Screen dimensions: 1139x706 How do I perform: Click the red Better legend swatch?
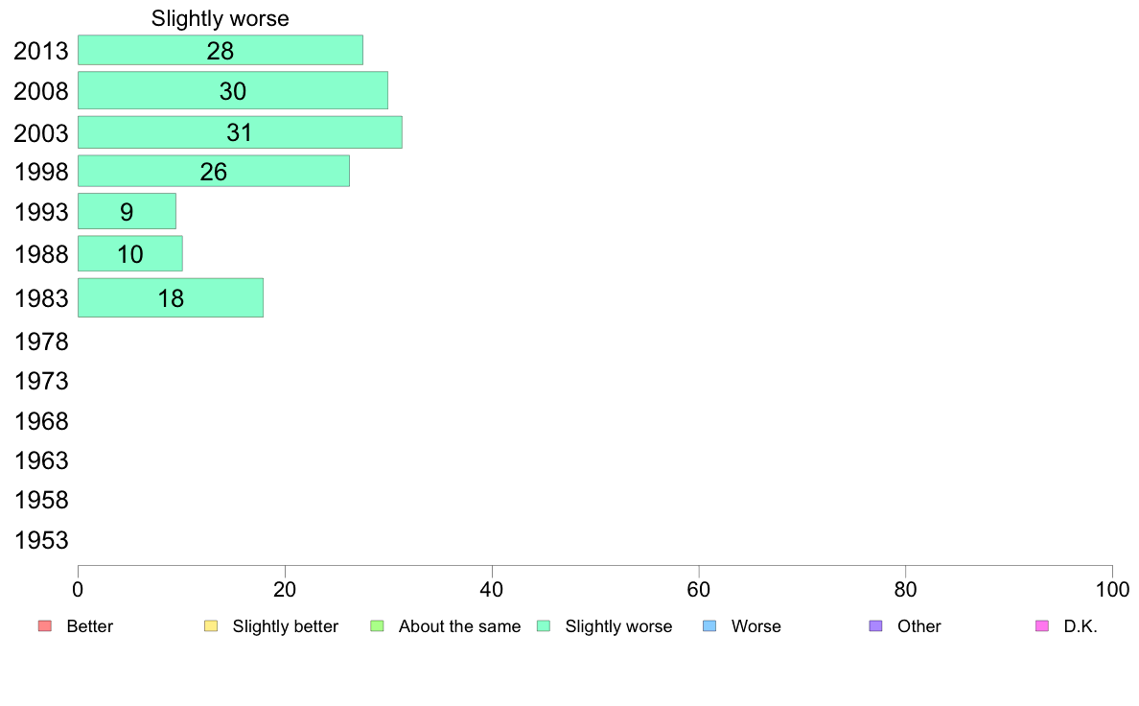pos(45,626)
